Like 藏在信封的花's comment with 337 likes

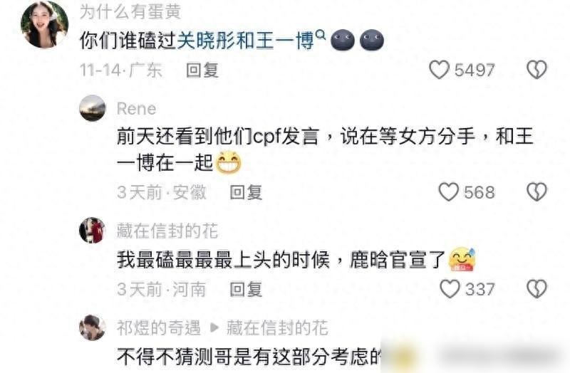click(x=450, y=289)
